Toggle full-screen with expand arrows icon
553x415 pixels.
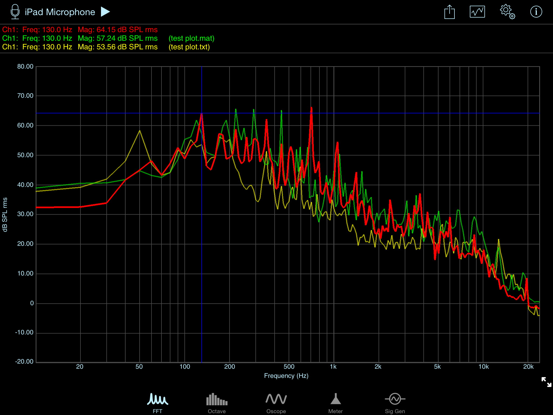pyautogui.click(x=546, y=382)
